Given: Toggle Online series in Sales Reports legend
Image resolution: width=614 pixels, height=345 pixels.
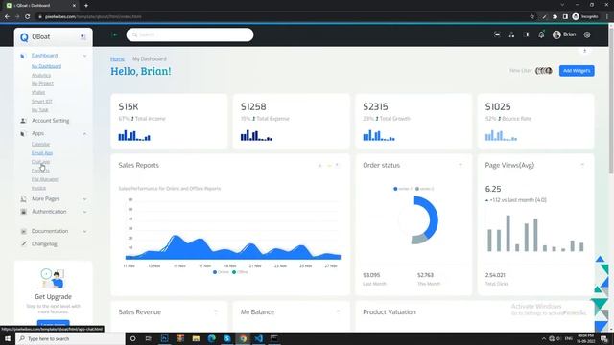Looking at the screenshot, I should pyautogui.click(x=221, y=272).
